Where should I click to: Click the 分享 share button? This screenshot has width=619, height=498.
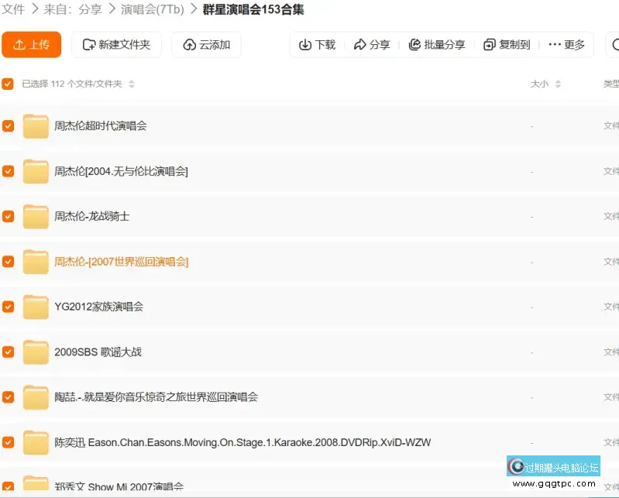click(372, 45)
